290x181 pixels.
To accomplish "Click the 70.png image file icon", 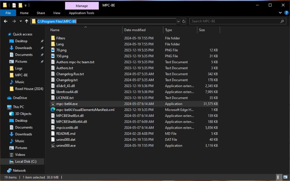I will point(53,50).
